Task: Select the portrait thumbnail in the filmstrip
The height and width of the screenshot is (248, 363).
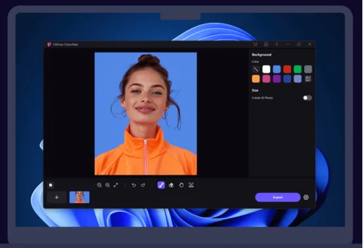Action: pos(79,197)
